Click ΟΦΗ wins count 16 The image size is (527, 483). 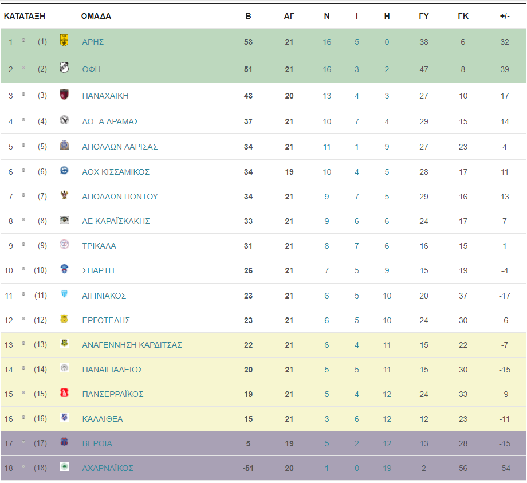tap(327, 69)
